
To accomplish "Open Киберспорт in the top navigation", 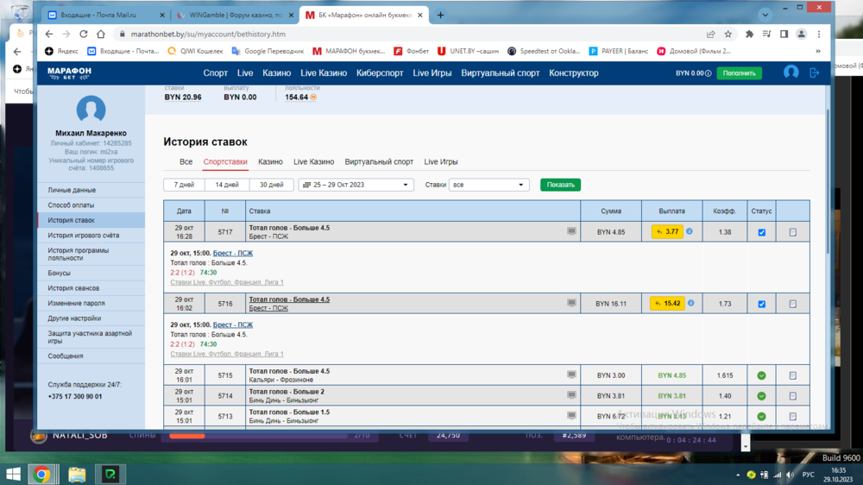I will pos(380,73).
